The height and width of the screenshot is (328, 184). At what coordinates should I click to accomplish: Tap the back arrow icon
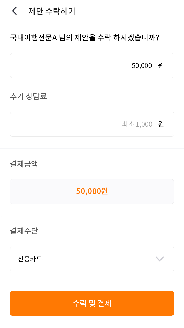click(x=15, y=11)
